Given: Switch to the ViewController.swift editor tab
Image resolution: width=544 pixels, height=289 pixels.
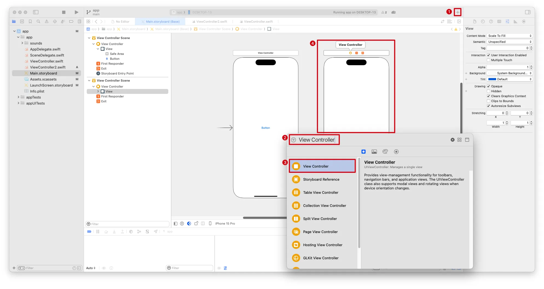Looking at the screenshot, I should pyautogui.click(x=258, y=22).
